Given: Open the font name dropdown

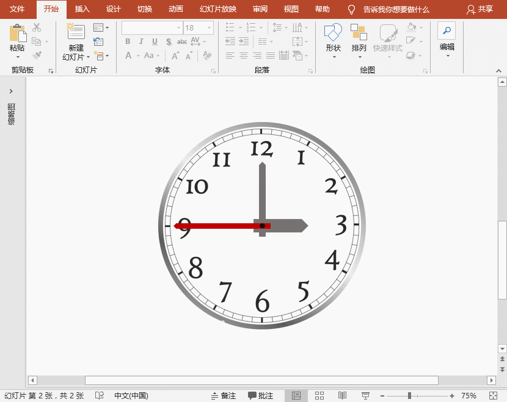Looking at the screenshot, I should coord(178,28).
